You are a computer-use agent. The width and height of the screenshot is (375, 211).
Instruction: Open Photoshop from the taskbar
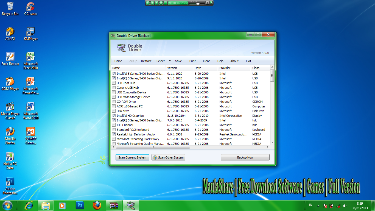(80, 206)
